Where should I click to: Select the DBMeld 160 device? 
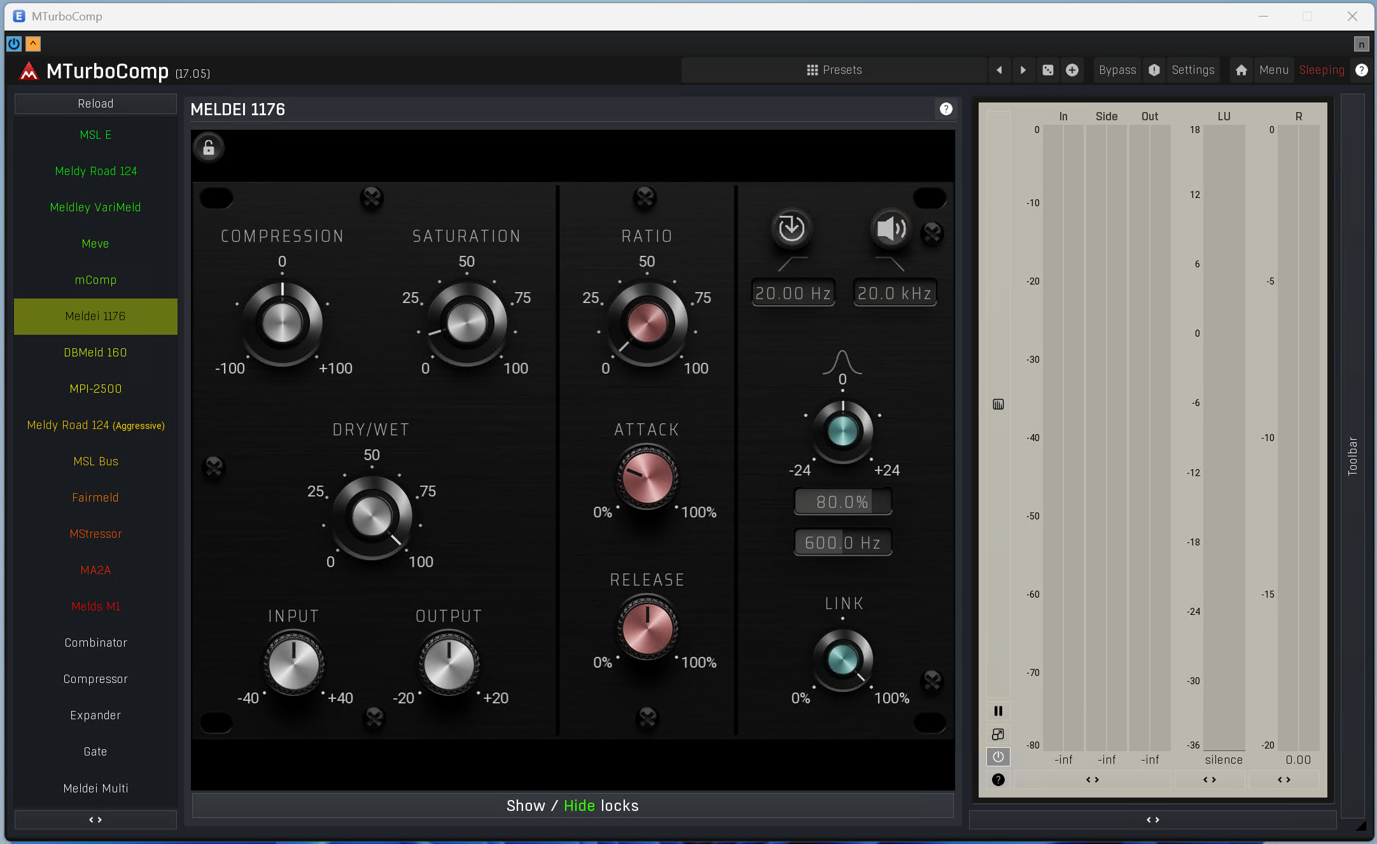click(95, 353)
